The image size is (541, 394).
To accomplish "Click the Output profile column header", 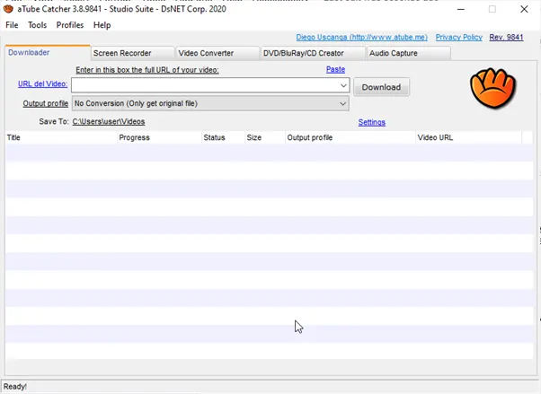I will click(x=350, y=137).
